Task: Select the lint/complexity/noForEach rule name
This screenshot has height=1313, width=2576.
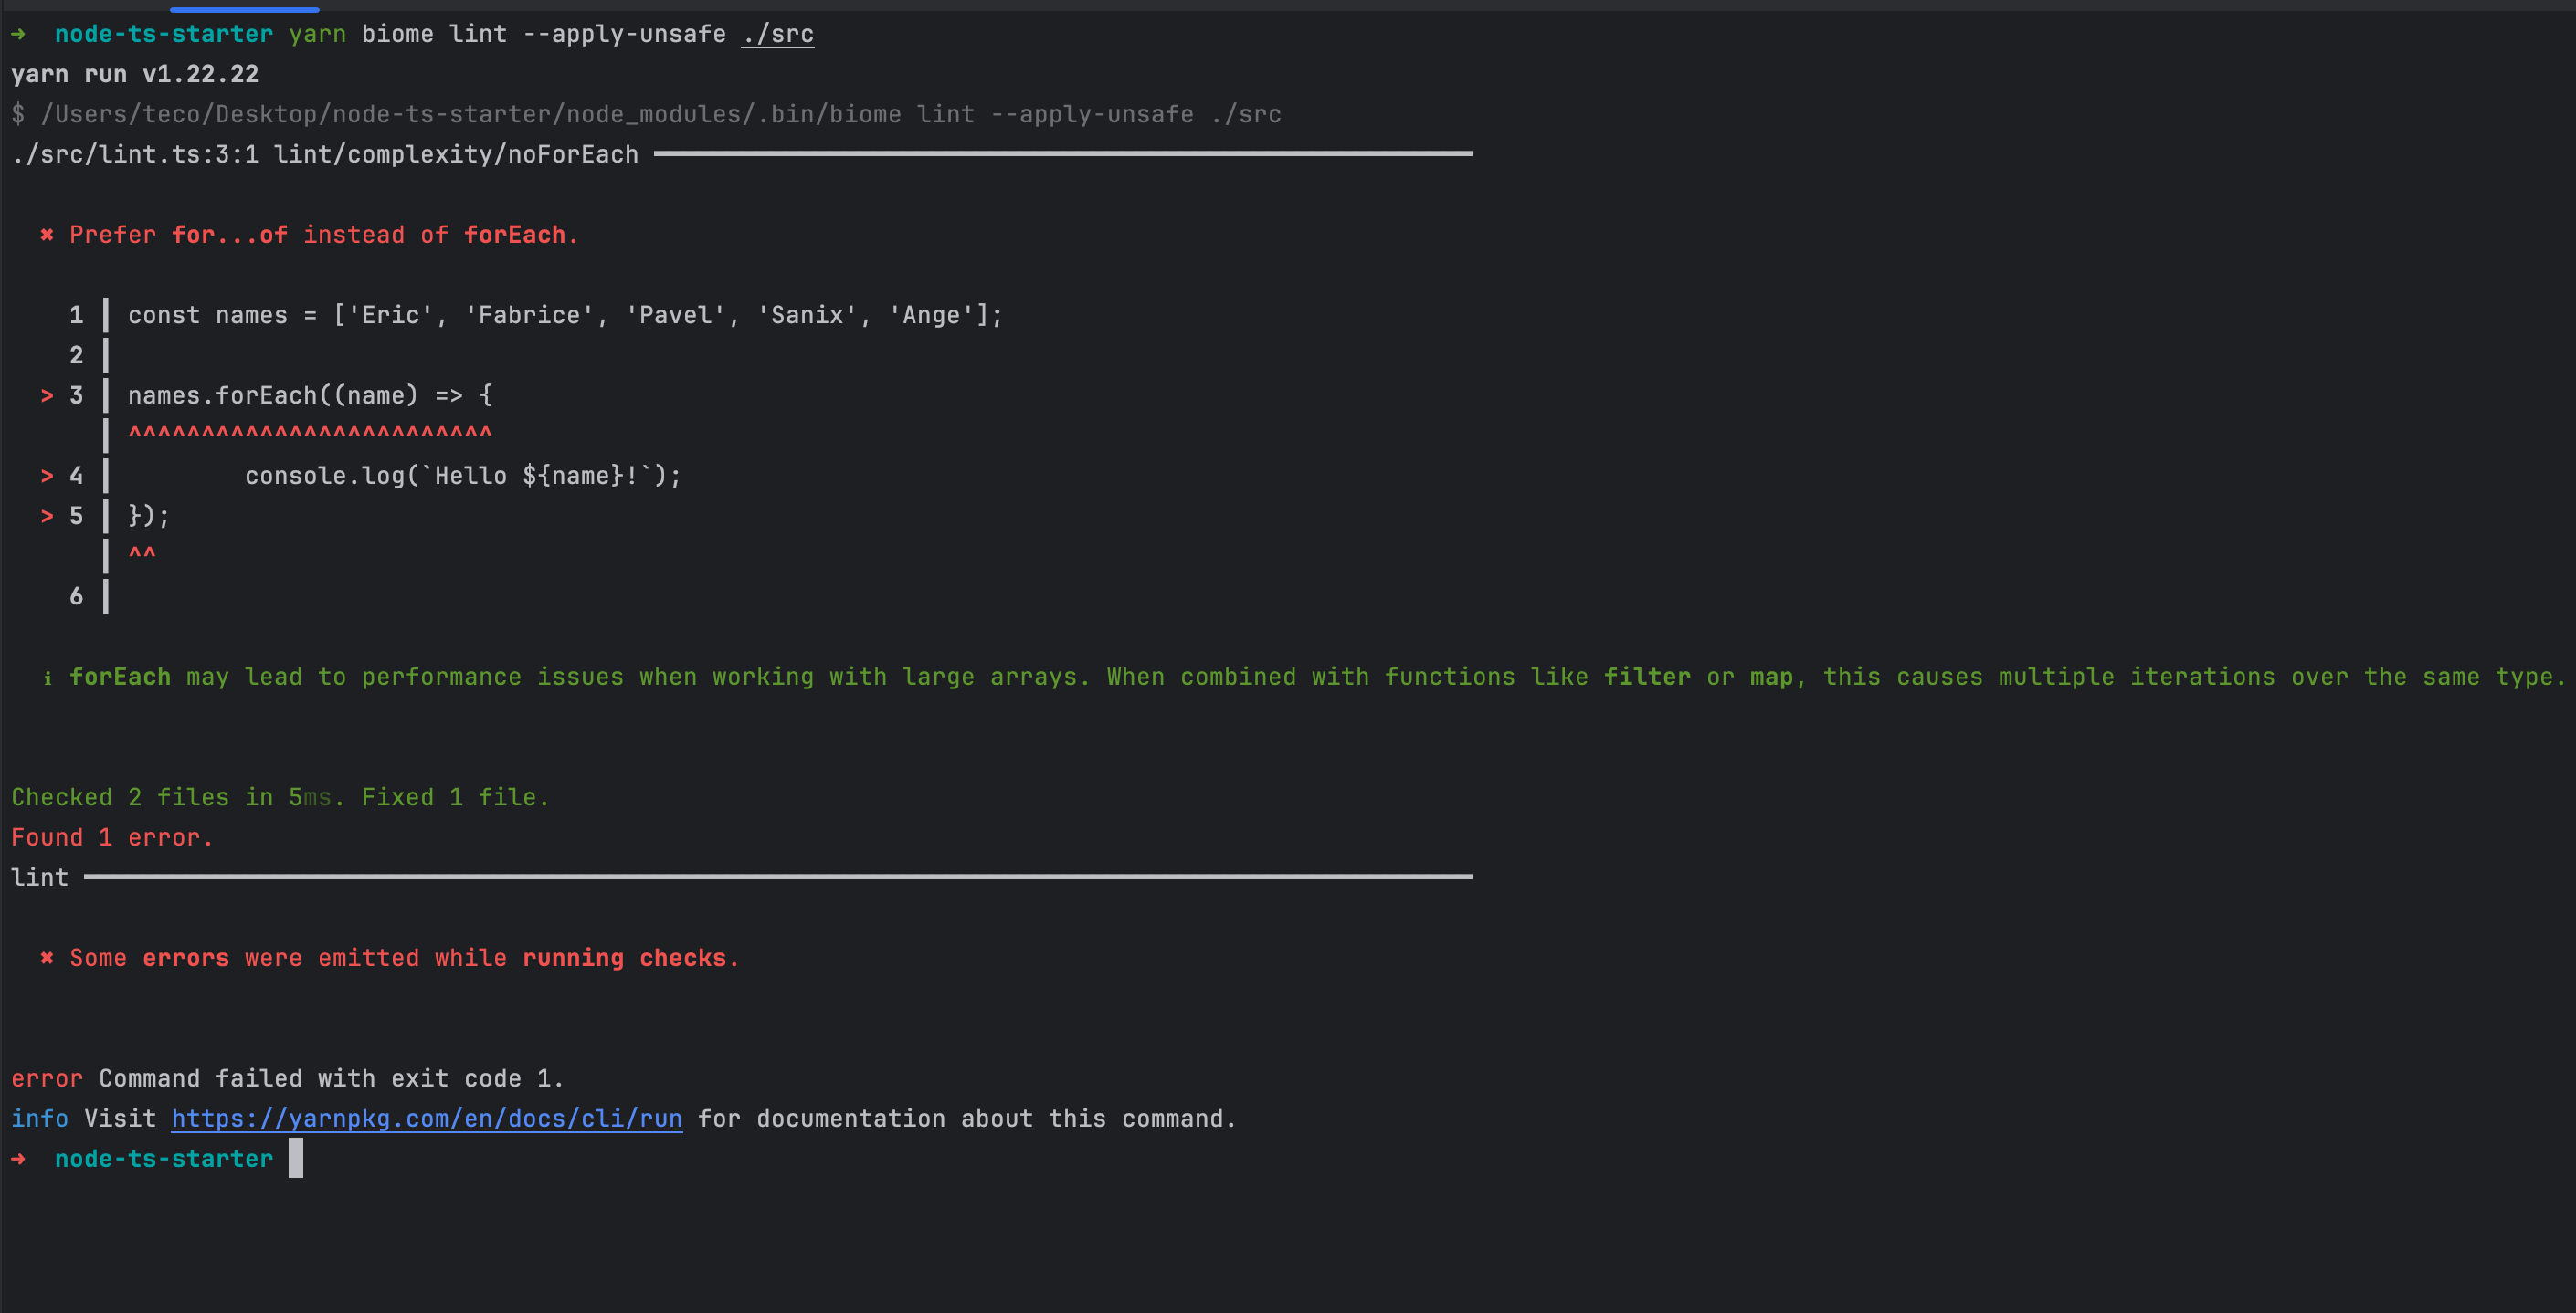Action: coord(456,154)
